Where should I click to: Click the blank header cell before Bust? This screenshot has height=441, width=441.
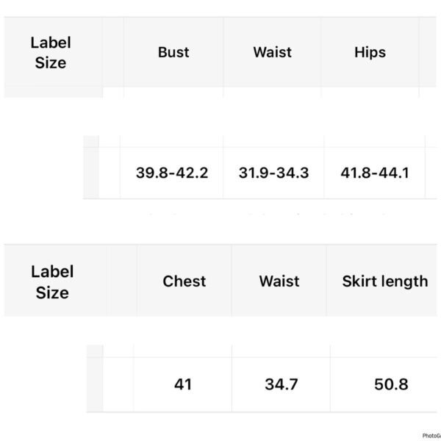pos(113,52)
